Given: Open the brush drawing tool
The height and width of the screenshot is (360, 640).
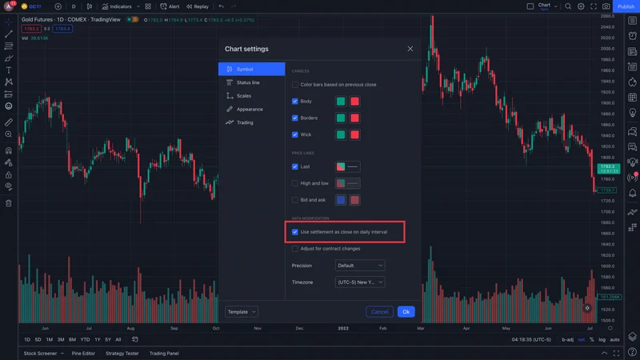Looking at the screenshot, I should click(9, 58).
